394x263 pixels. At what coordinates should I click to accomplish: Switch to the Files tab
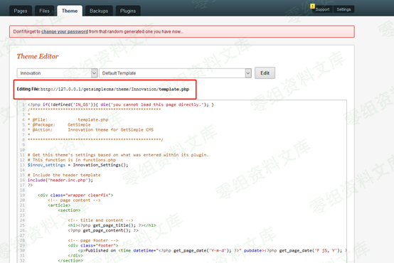44,11
